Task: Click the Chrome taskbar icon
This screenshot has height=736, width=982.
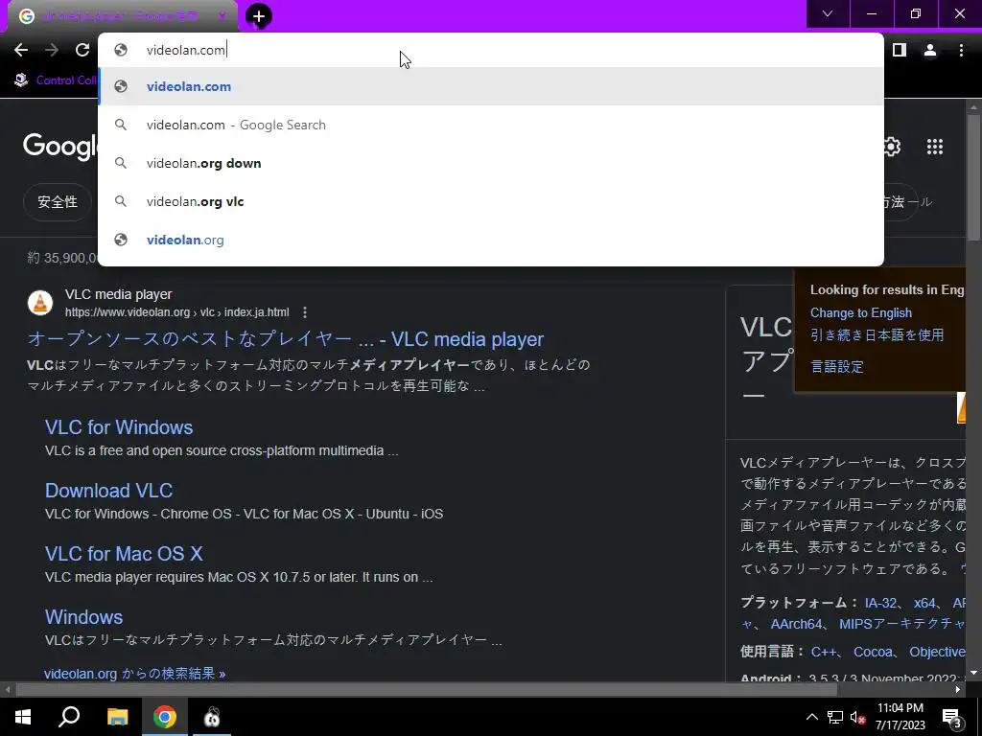Action: point(165,717)
